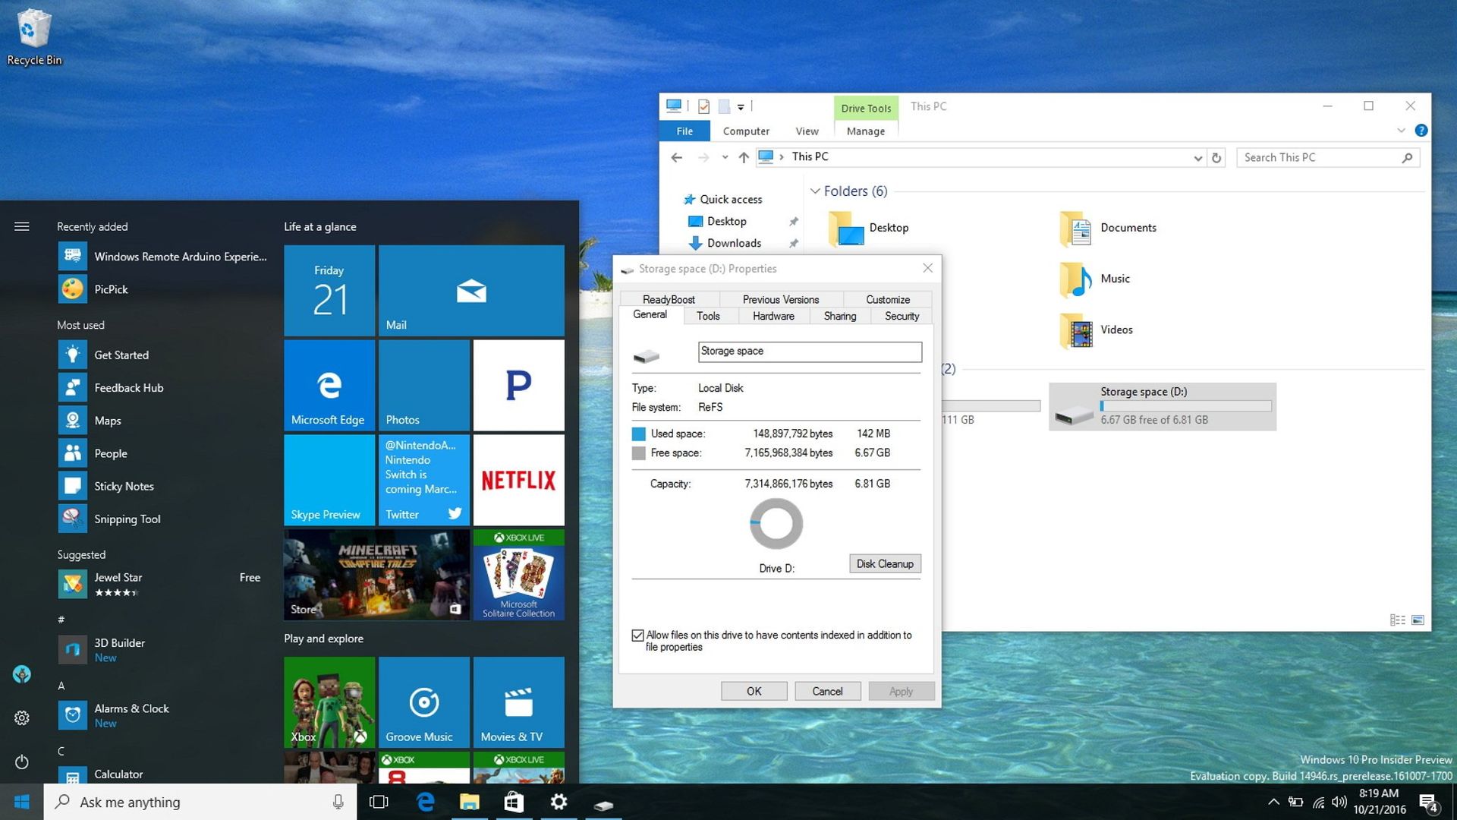Open the Netflix tile
Screen dimensions: 1457x820
pyautogui.click(x=518, y=480)
